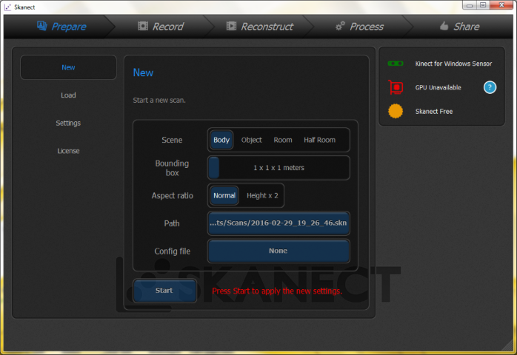Select Body scene option
This screenshot has width=517, height=355.
[x=221, y=140]
